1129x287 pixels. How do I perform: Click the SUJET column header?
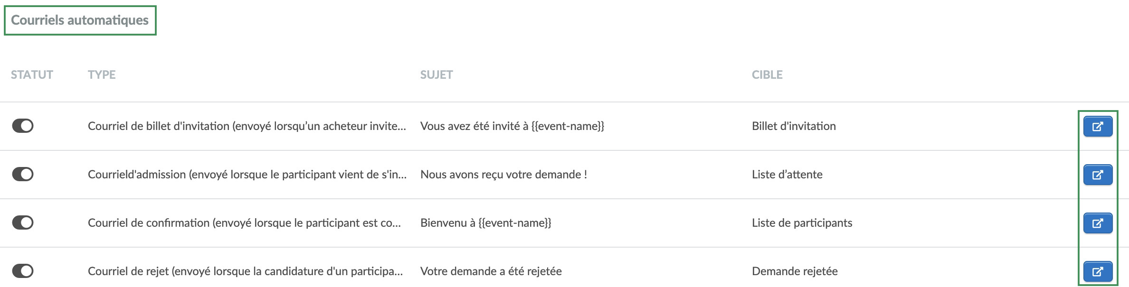(x=436, y=74)
